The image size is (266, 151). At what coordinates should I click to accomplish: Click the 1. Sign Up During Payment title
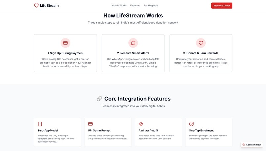pyautogui.click(x=65, y=53)
